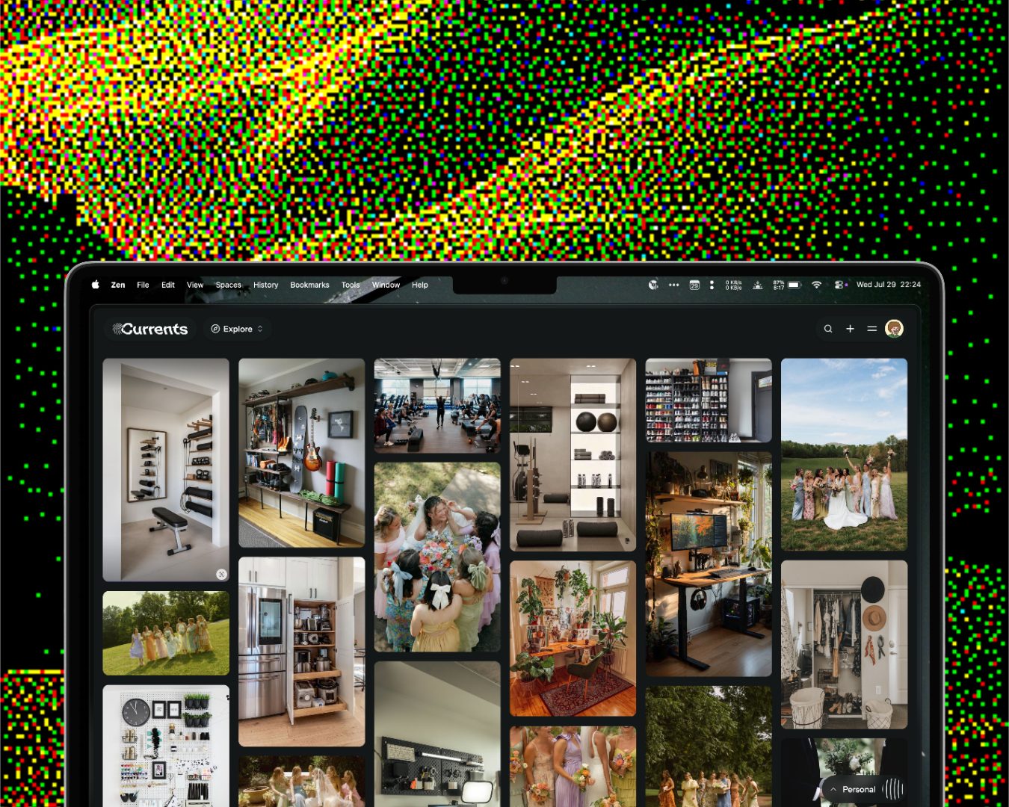Open the Bookmarks menu
Image resolution: width=1009 pixels, height=807 pixels.
(x=309, y=285)
